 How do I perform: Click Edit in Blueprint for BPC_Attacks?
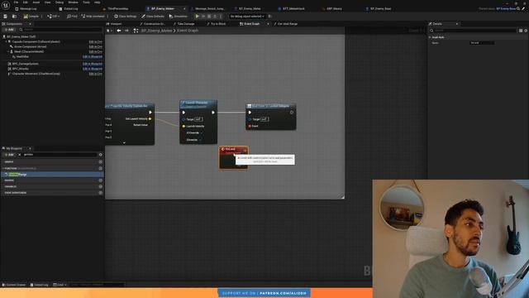pyautogui.click(x=93, y=69)
